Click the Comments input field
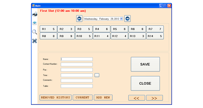Image resolution: width=203 pixels, height=108 pixels. (77, 81)
